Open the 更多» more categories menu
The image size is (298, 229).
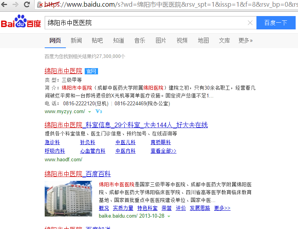(x=245, y=40)
